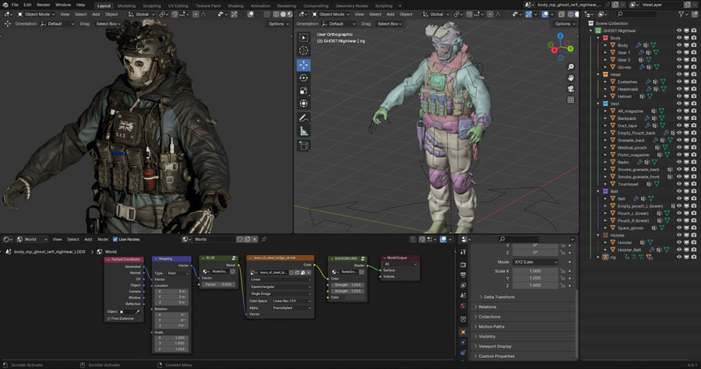Click the Scale X value field in properties

click(535, 271)
